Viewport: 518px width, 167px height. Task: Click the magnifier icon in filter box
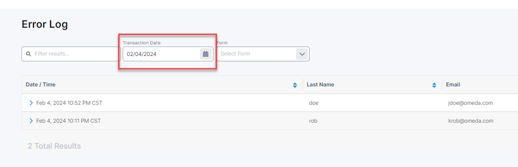(29, 54)
